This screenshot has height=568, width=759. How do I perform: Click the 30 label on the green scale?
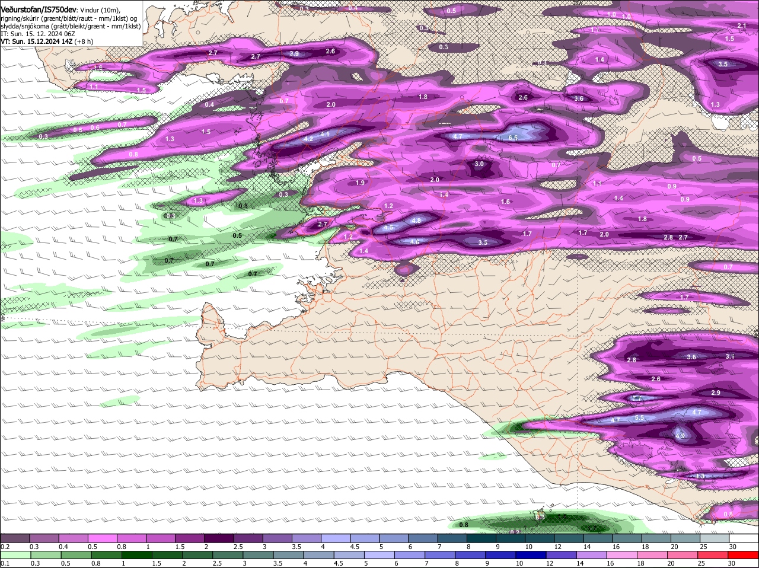731,564
